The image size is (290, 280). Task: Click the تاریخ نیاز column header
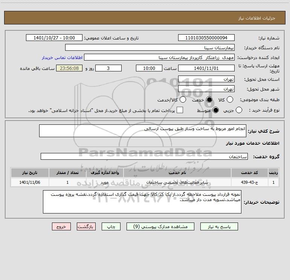tap(30, 173)
